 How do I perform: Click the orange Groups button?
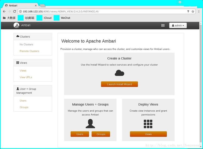pyautogui.click(x=101, y=134)
